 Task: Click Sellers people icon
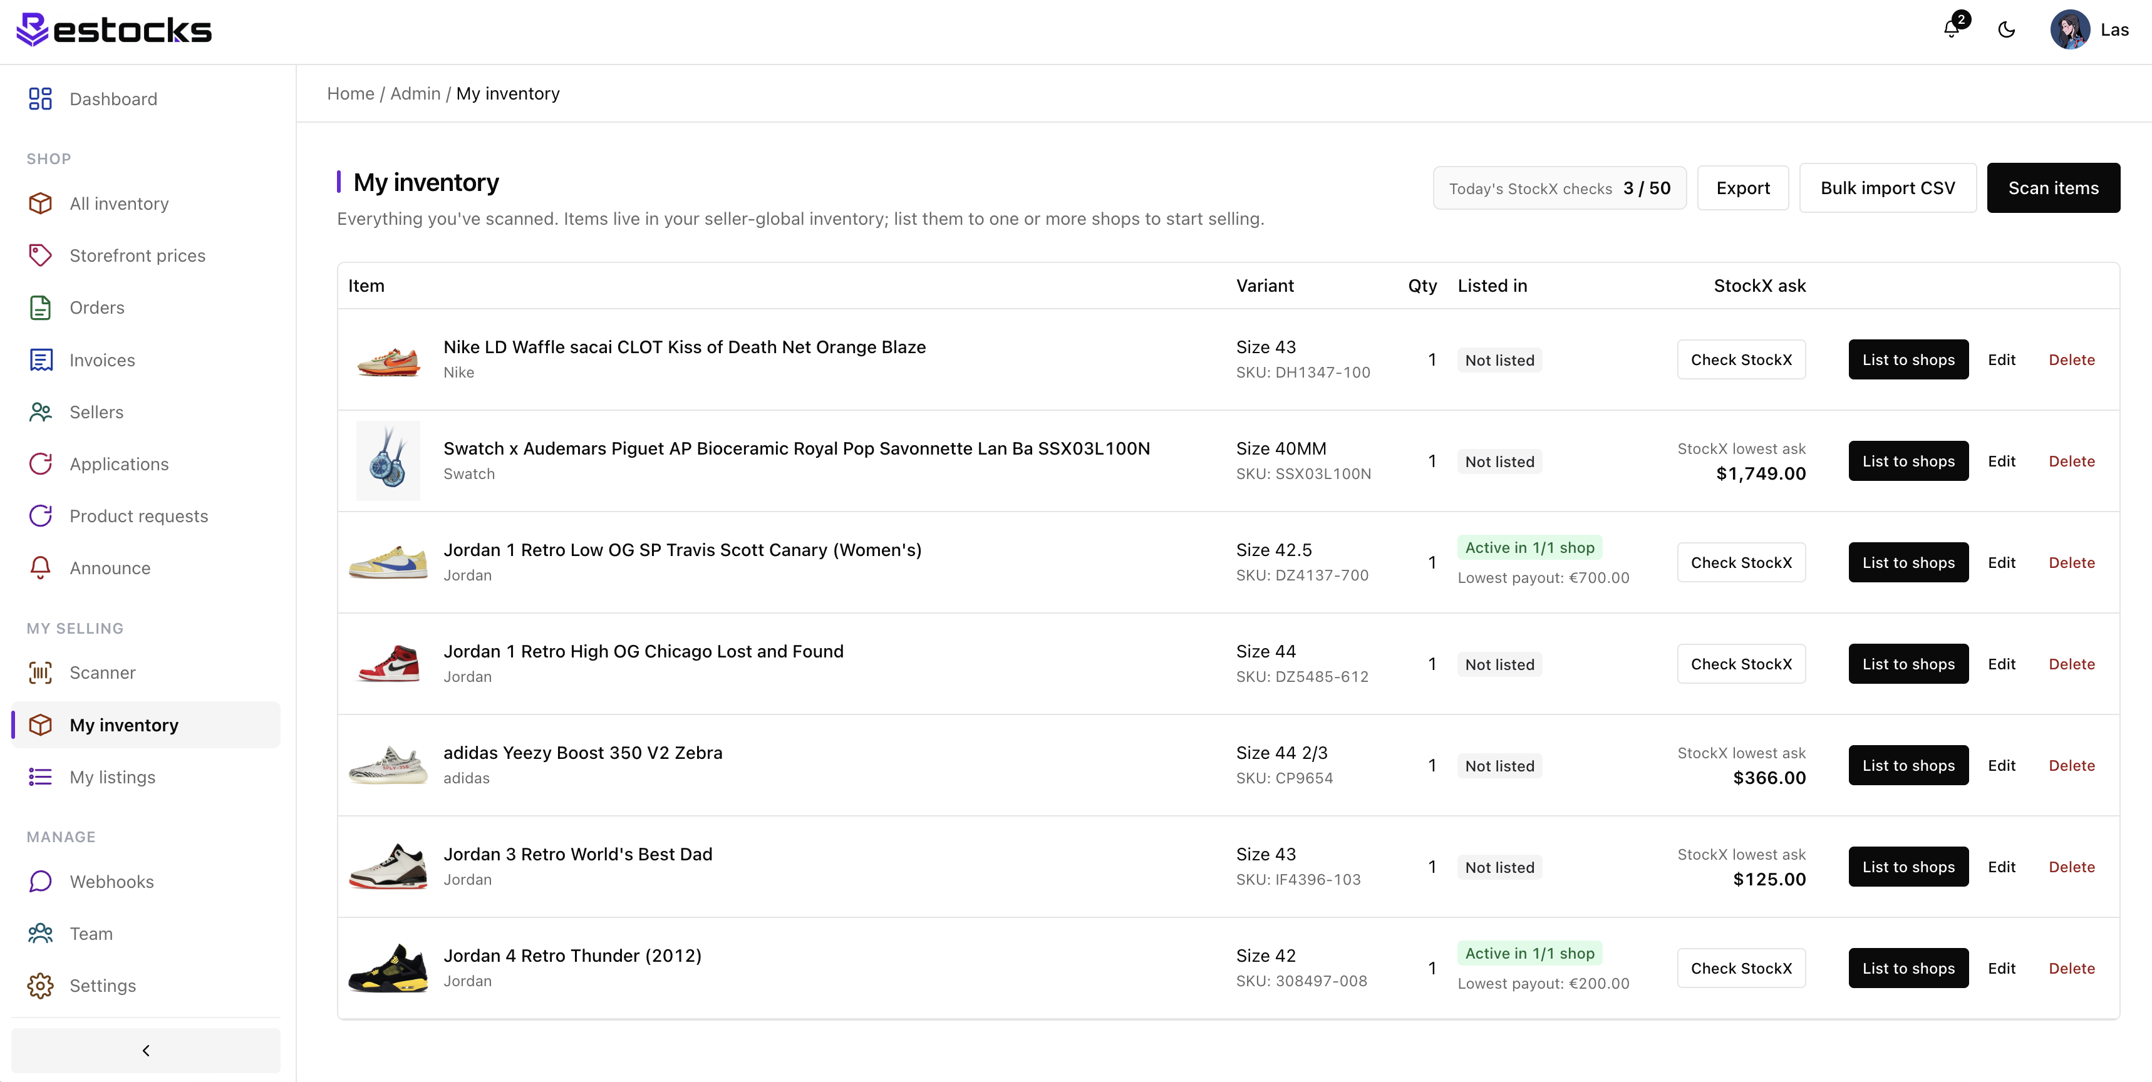point(40,411)
